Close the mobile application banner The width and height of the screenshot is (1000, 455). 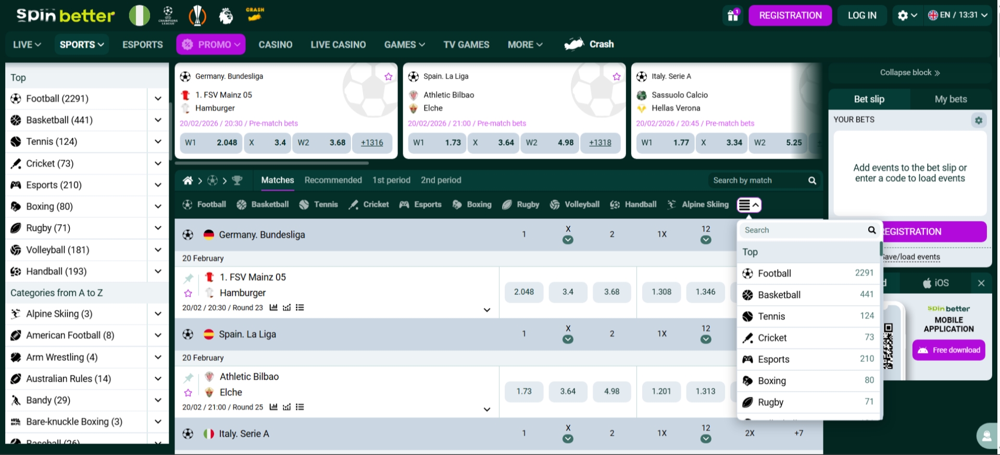point(981,283)
